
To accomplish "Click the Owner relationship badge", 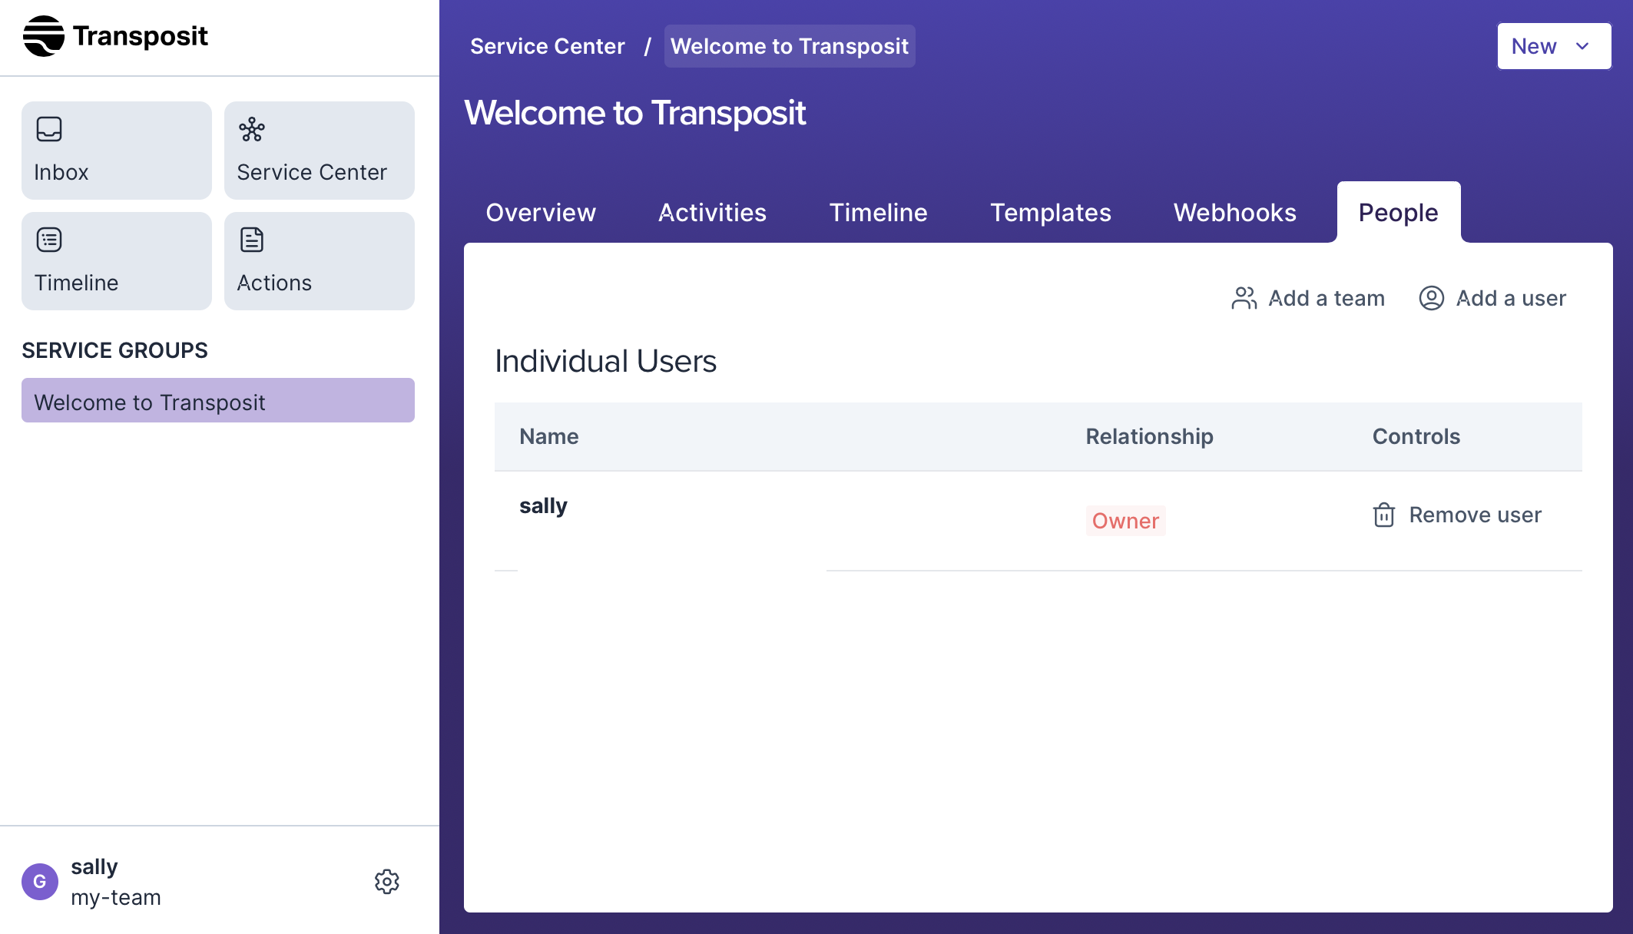I will click(1125, 521).
